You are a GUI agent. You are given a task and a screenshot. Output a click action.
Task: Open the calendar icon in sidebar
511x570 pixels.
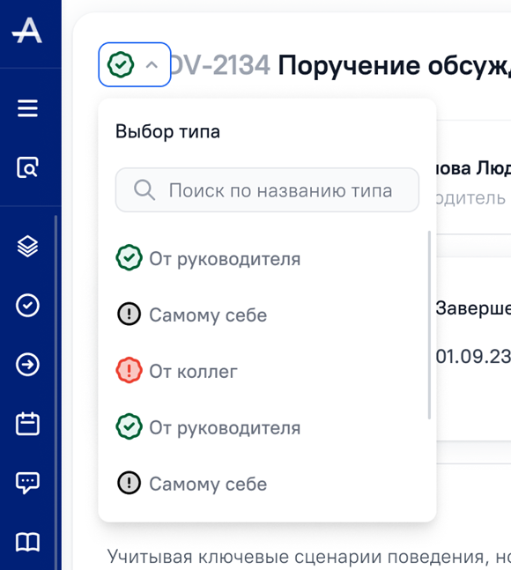click(x=27, y=424)
